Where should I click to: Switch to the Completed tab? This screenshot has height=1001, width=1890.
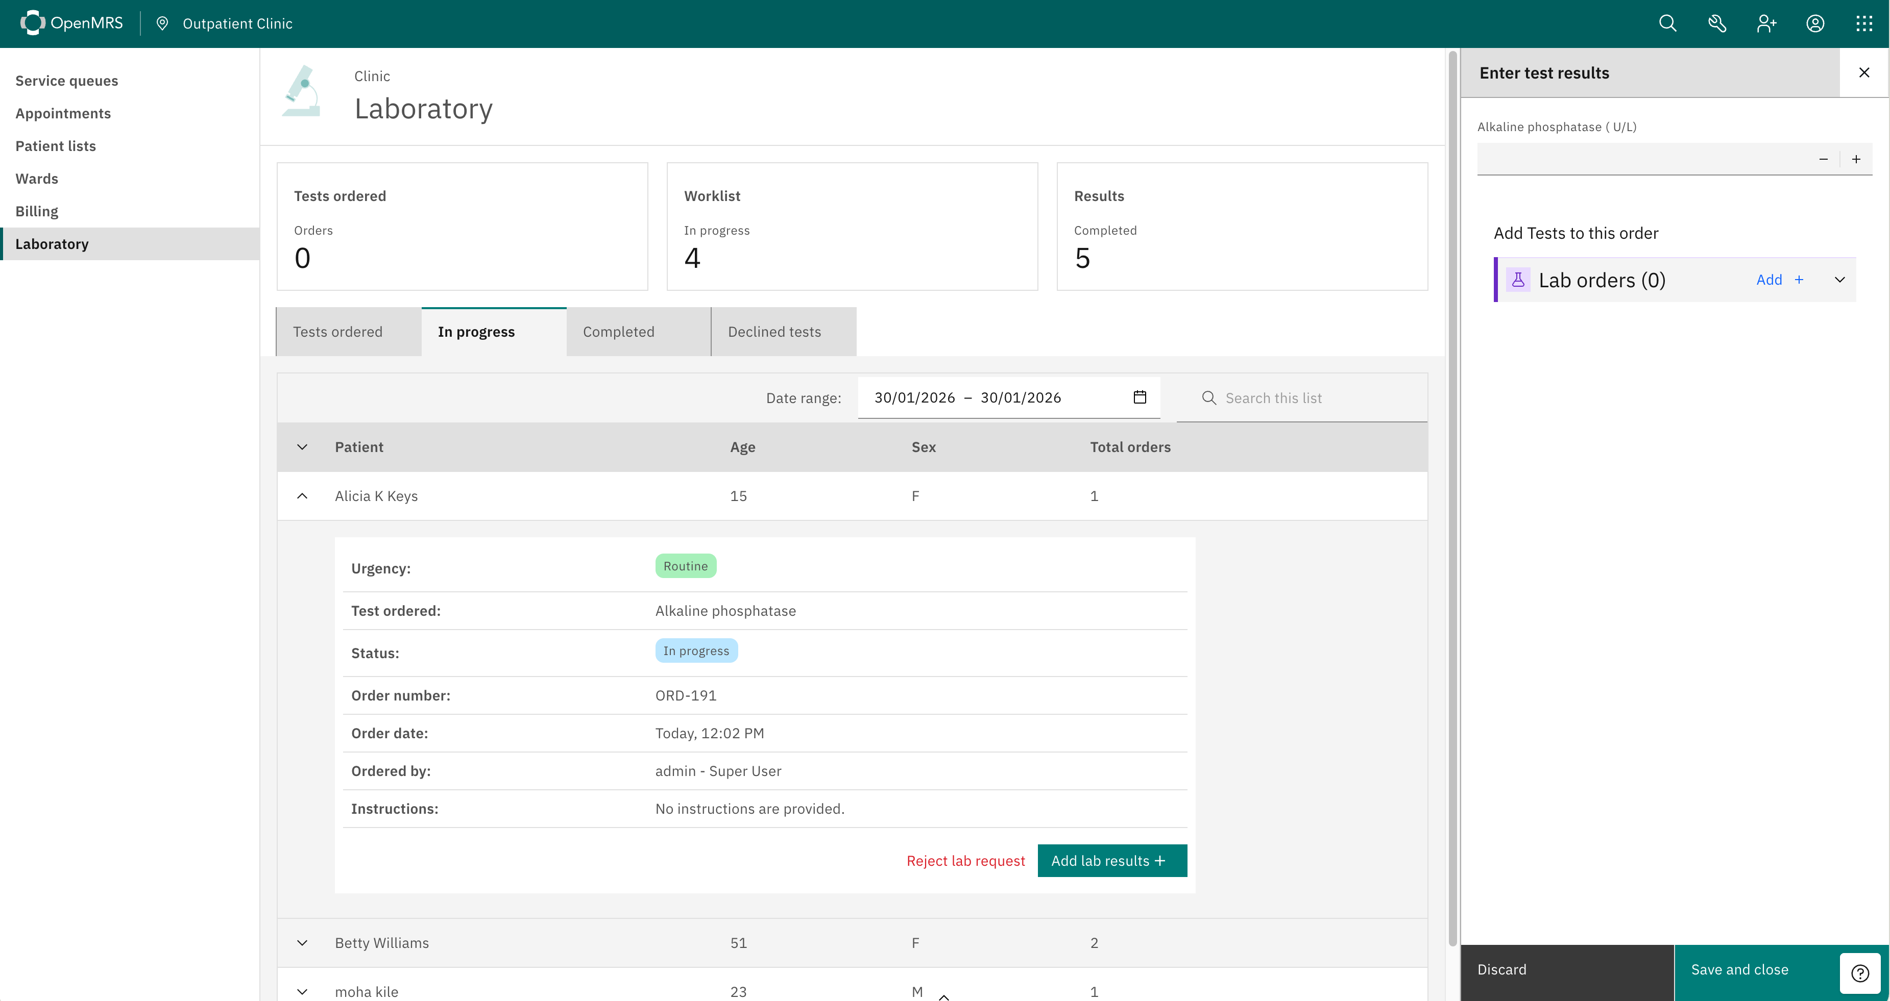pyautogui.click(x=618, y=332)
